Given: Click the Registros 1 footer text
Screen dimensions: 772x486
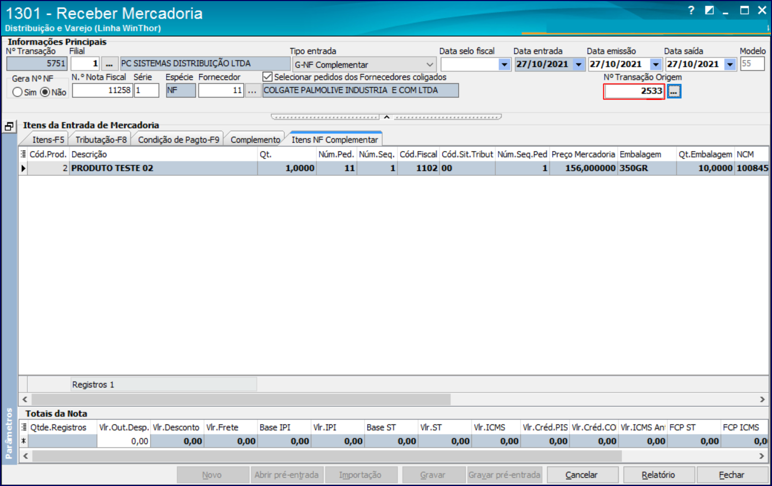Looking at the screenshot, I should coord(93,385).
